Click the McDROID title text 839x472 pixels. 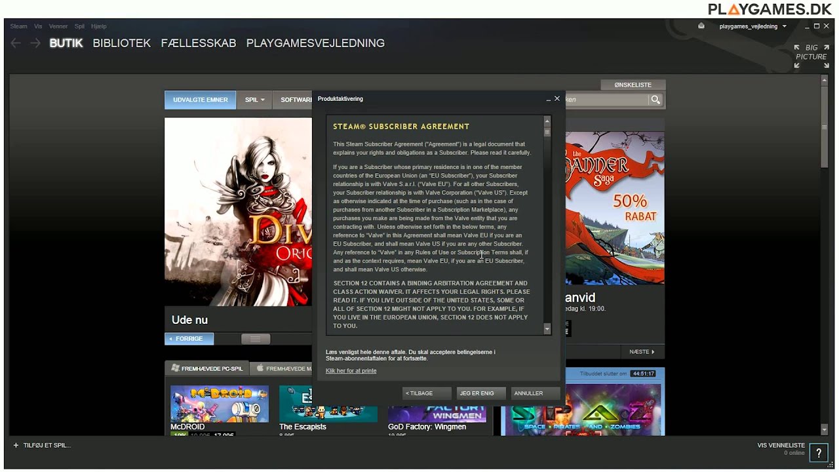pyautogui.click(x=187, y=427)
